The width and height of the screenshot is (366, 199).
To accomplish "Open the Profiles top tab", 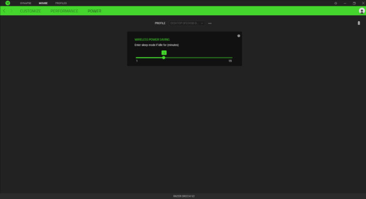I will (61, 3).
